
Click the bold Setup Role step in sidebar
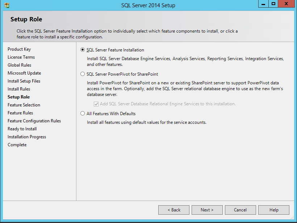point(18,97)
